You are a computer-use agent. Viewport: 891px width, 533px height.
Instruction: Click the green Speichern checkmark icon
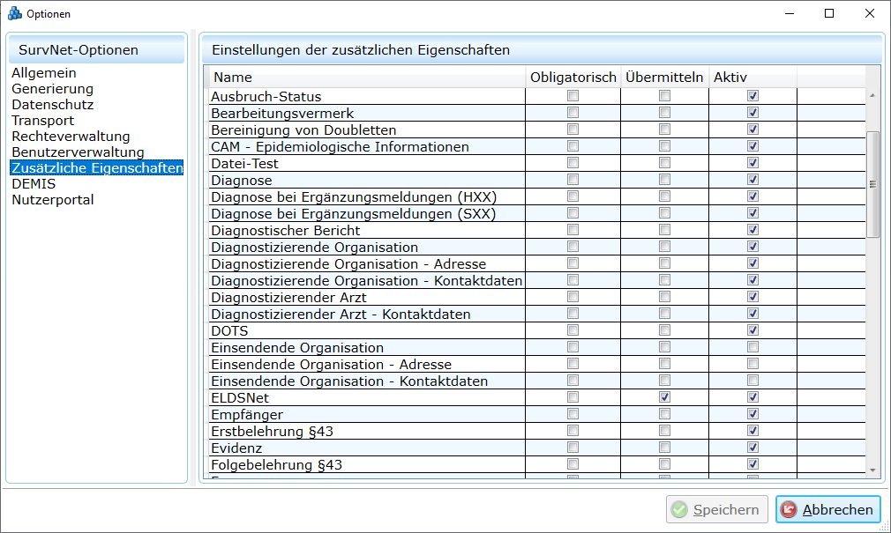click(x=678, y=509)
